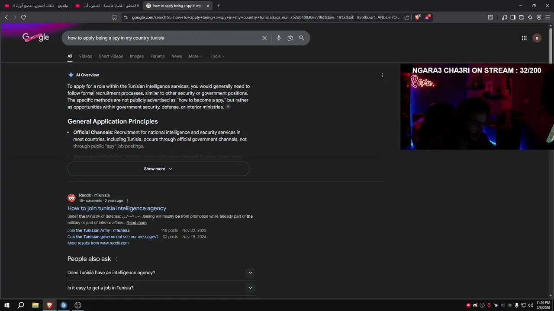554x311 pixels.
Task: Click the NVIDIA tray icon
Action: 509,305
